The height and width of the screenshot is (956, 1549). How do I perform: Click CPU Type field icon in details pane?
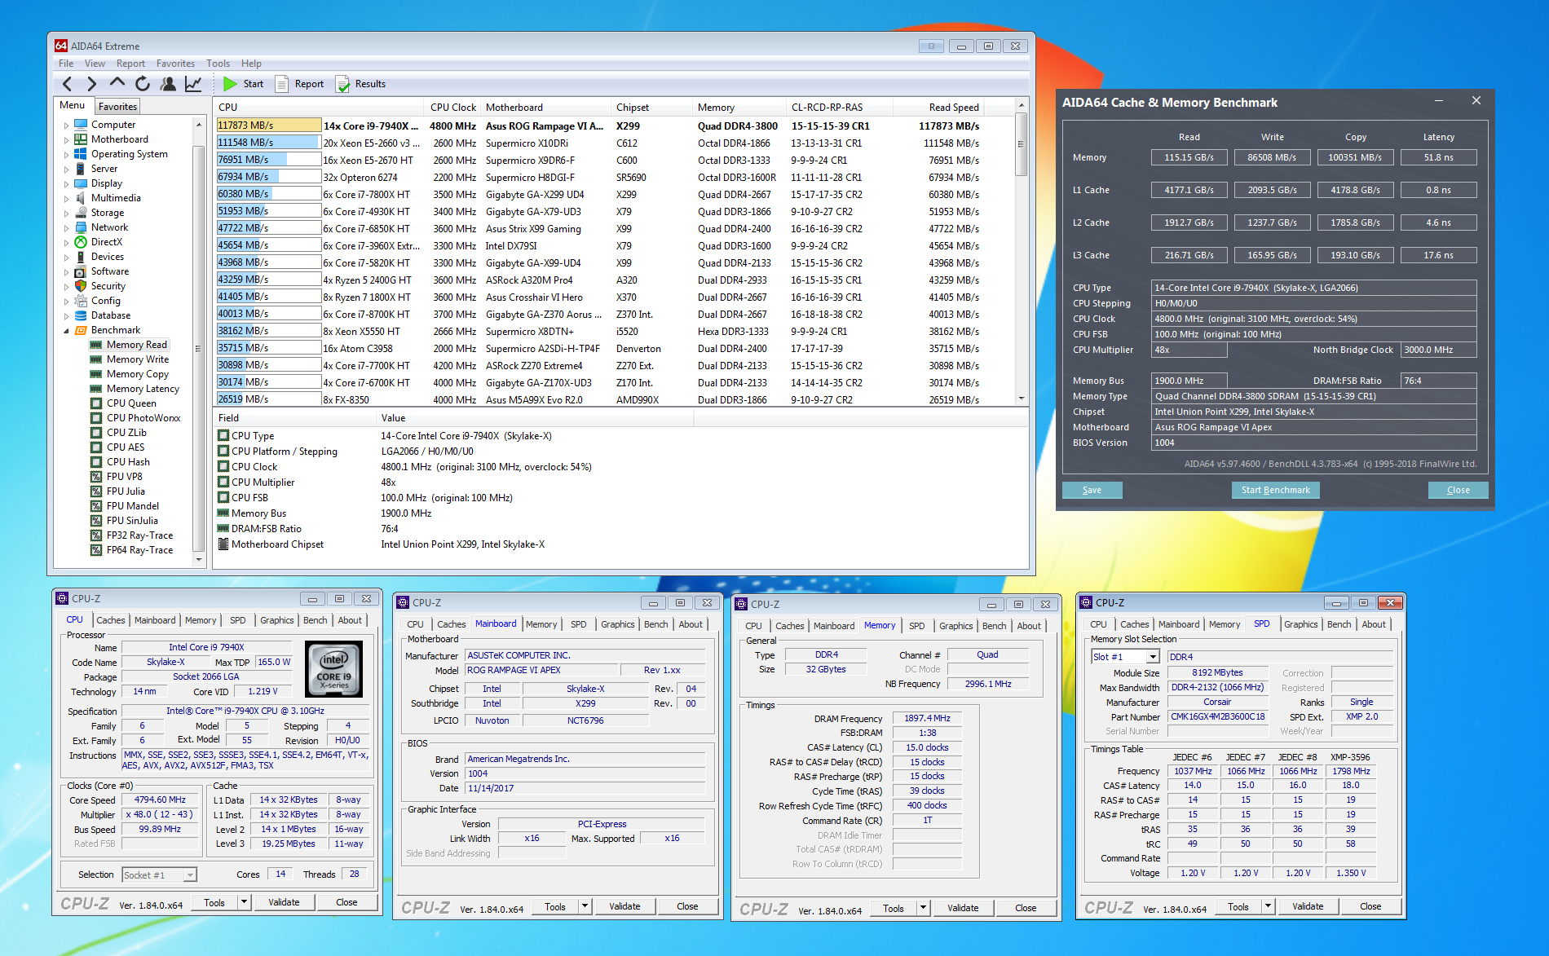pyautogui.click(x=223, y=436)
